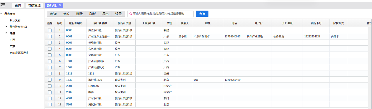Image resolution: width=372 pixels, height=109 pixels.
Task: Sort by the 旅行社编码 column header
Action: tap(76, 23)
